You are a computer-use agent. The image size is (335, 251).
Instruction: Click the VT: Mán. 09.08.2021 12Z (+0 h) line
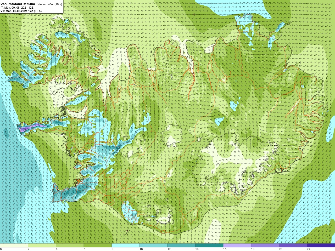tap(21, 11)
